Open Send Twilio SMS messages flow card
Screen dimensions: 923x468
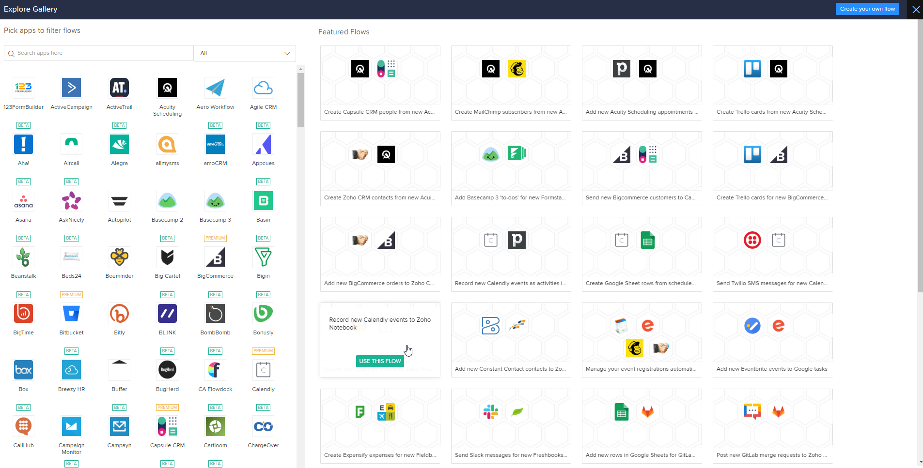[x=773, y=254]
